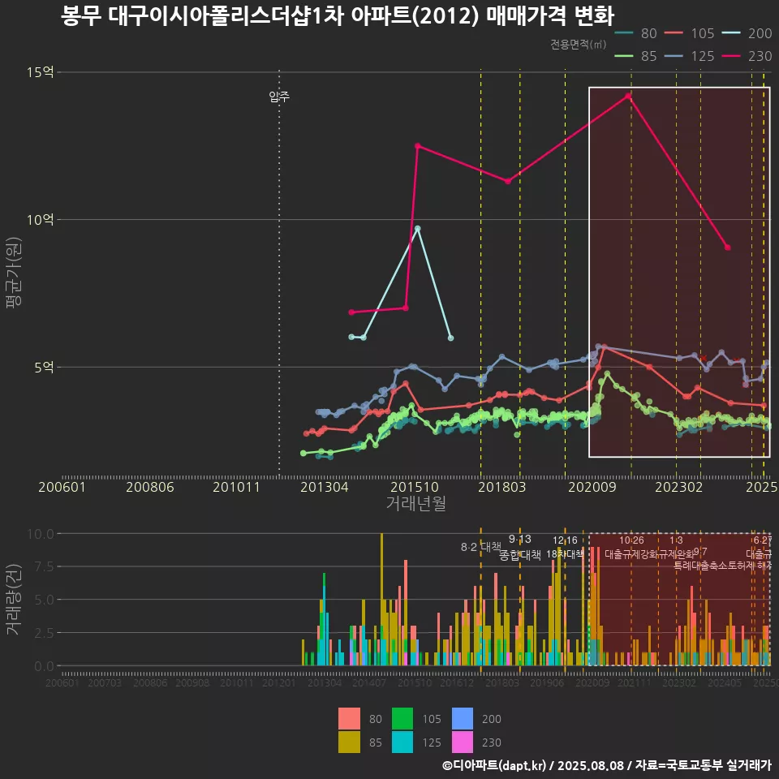Click the 200601 price chart x-axis label

point(62,487)
